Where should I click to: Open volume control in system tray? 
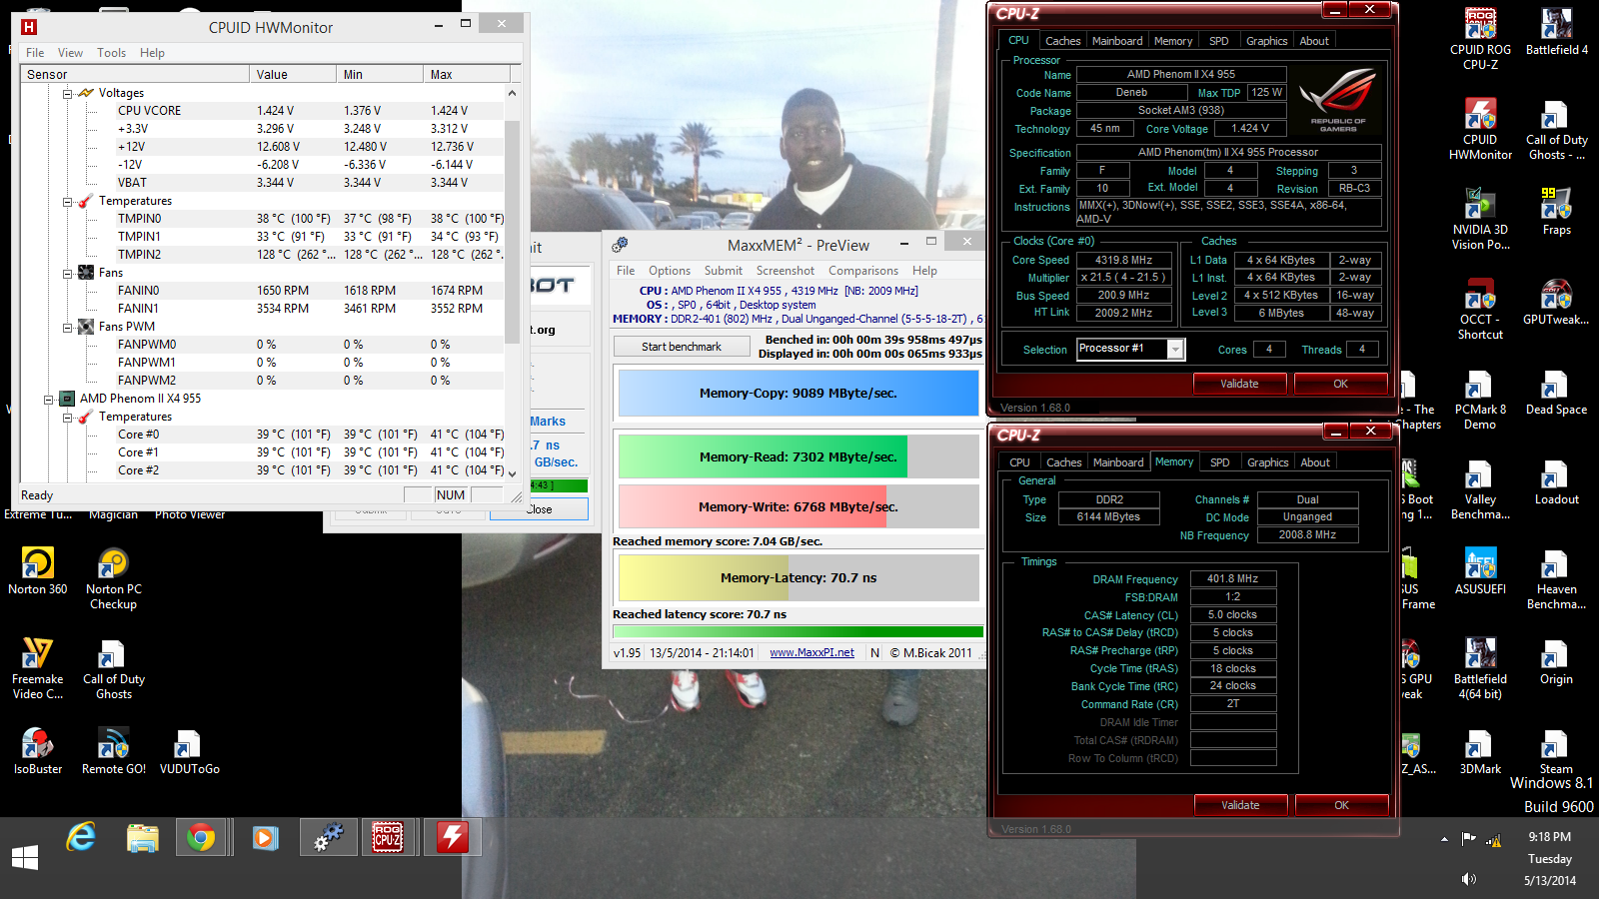click(1468, 879)
